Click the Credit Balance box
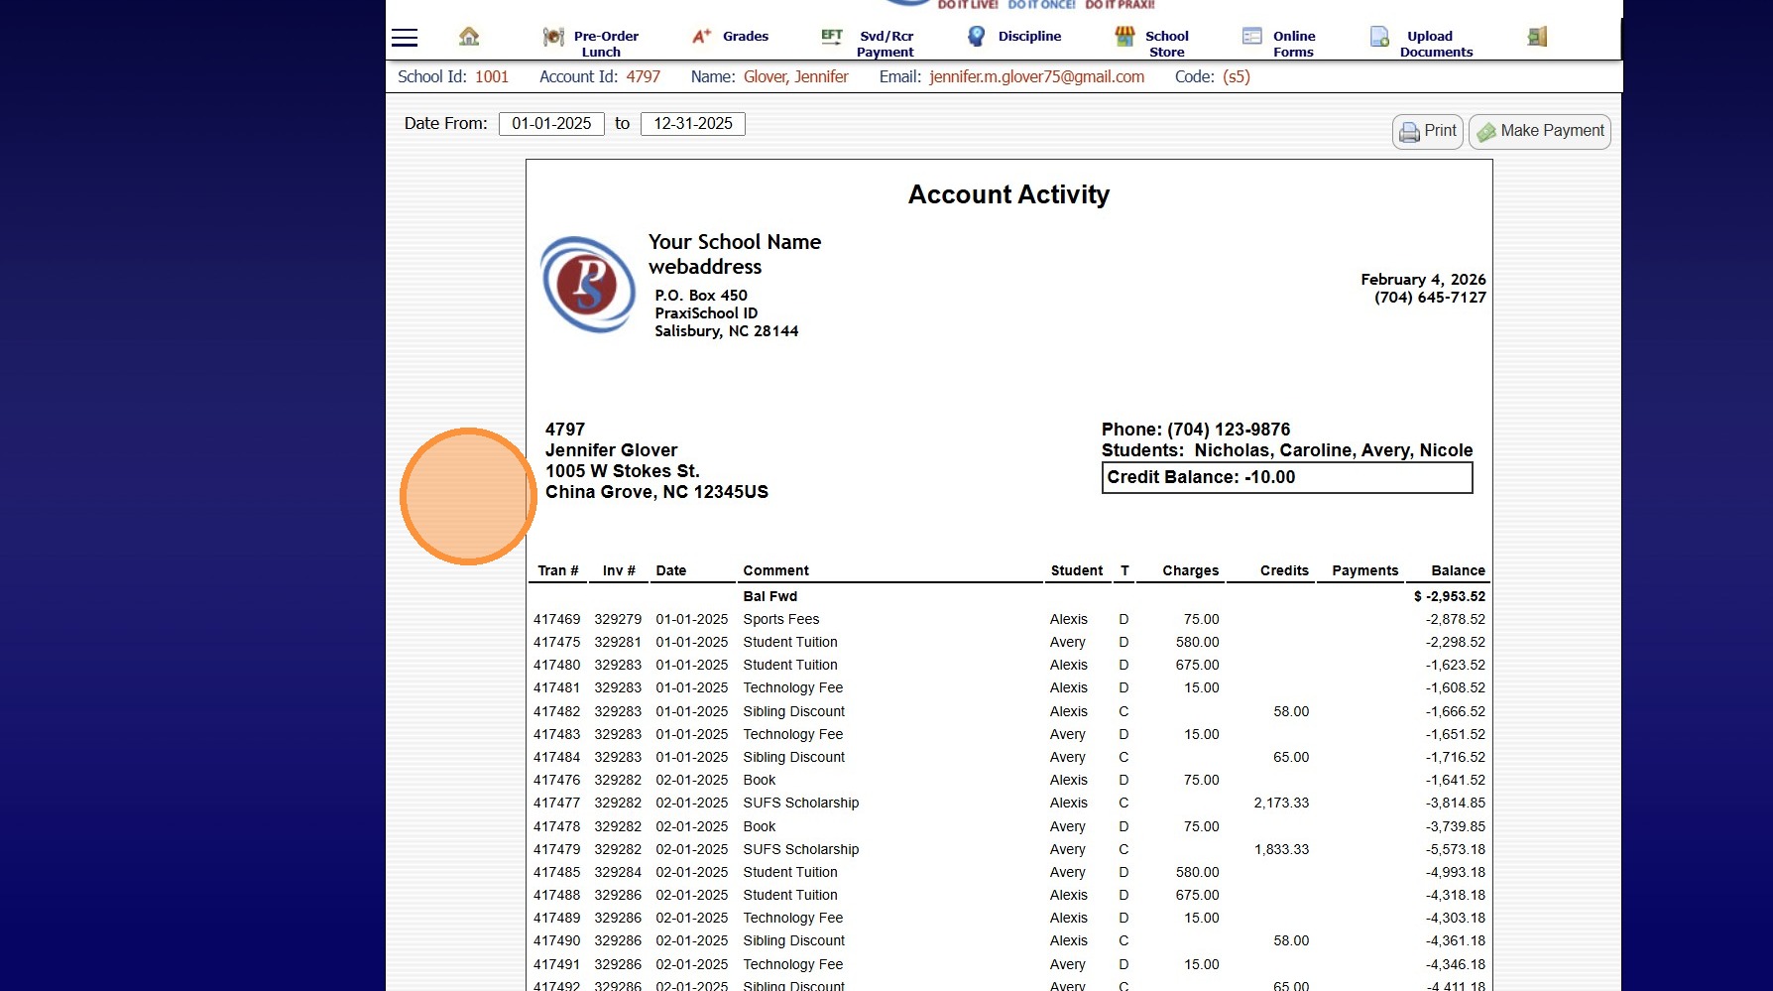Viewport: 1773px width, 991px height. pyautogui.click(x=1286, y=478)
